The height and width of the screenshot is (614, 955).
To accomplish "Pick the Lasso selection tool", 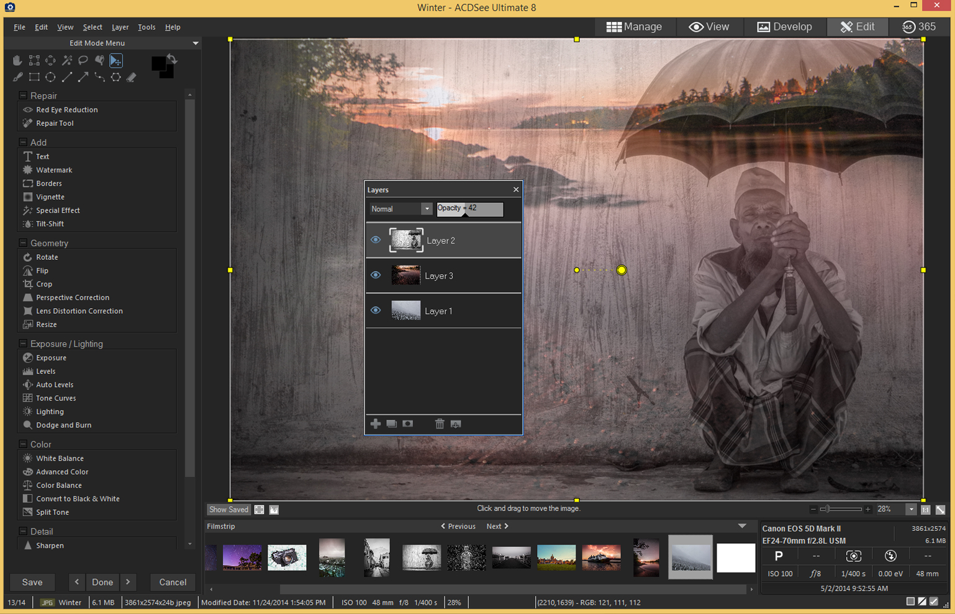I will (83, 60).
